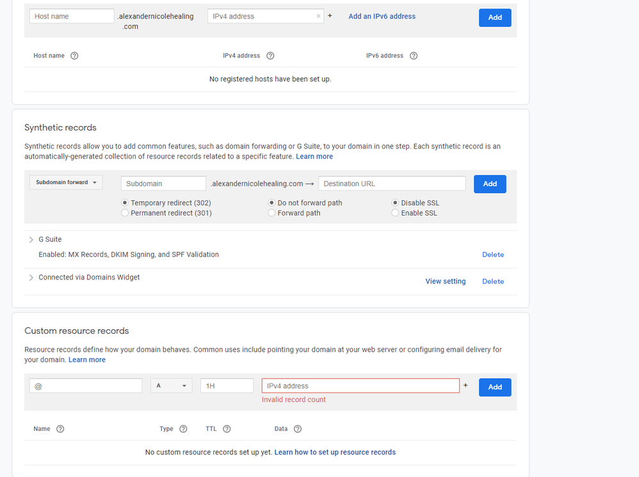Click the plus to add another IPv4 address

[329, 15]
